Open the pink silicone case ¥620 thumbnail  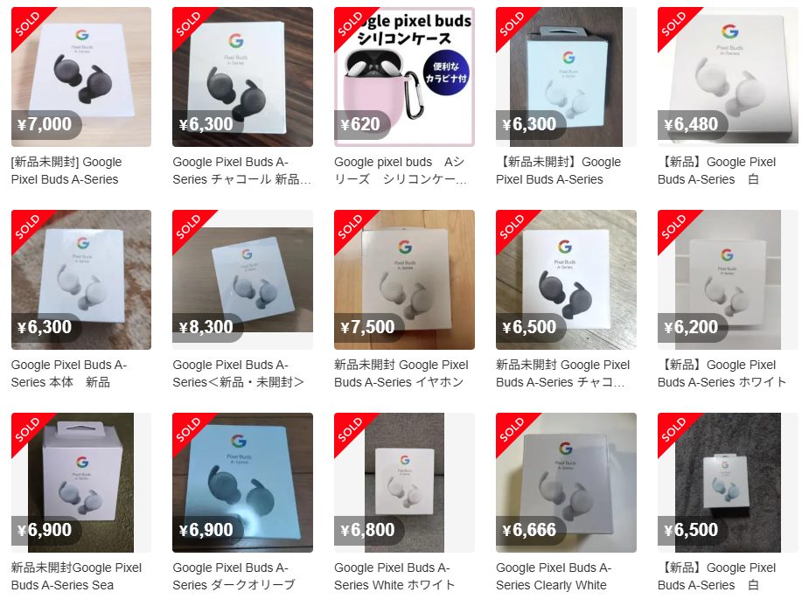pos(404,77)
